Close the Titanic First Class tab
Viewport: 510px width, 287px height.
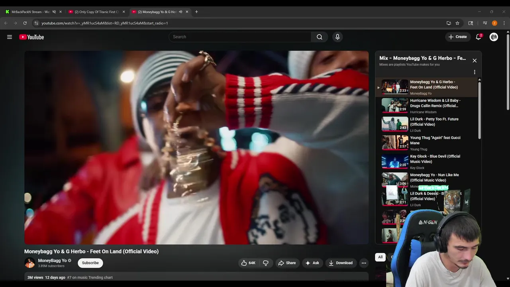[124, 12]
